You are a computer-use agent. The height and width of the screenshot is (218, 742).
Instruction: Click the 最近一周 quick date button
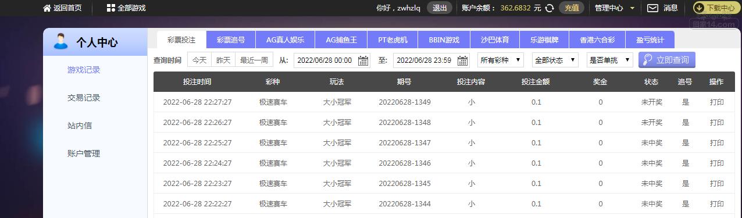tap(254, 60)
